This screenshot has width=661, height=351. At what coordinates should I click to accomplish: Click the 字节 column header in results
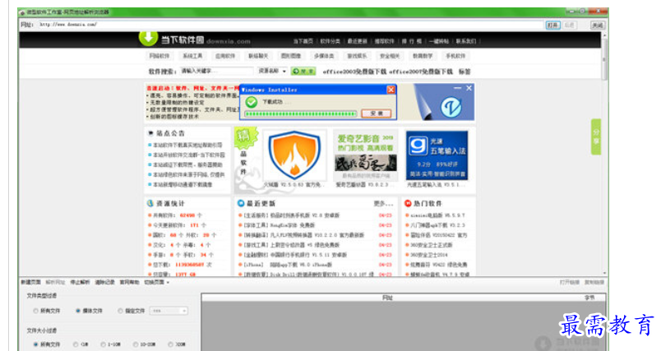click(589, 298)
